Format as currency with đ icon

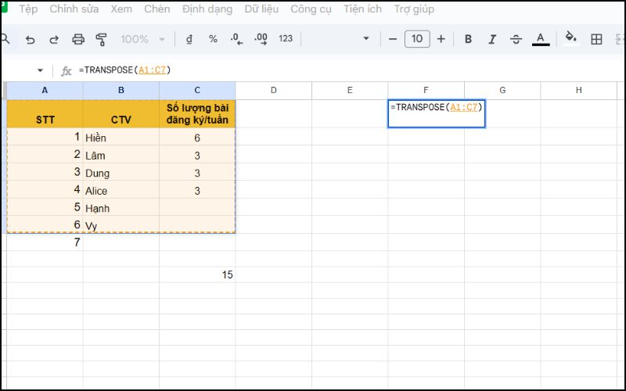pos(189,39)
